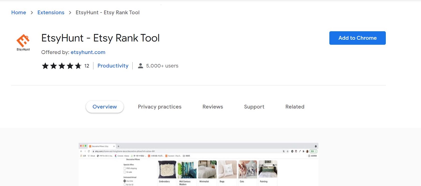Click the Embroidery pillow thumbnail in preview

tap(167, 169)
